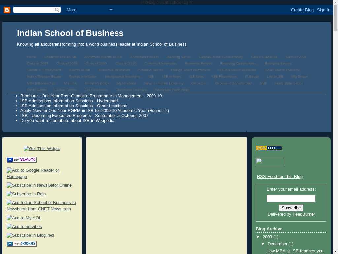Open the ISB Placements category tab
Screen dimensions: 338x254
[x=224, y=77]
